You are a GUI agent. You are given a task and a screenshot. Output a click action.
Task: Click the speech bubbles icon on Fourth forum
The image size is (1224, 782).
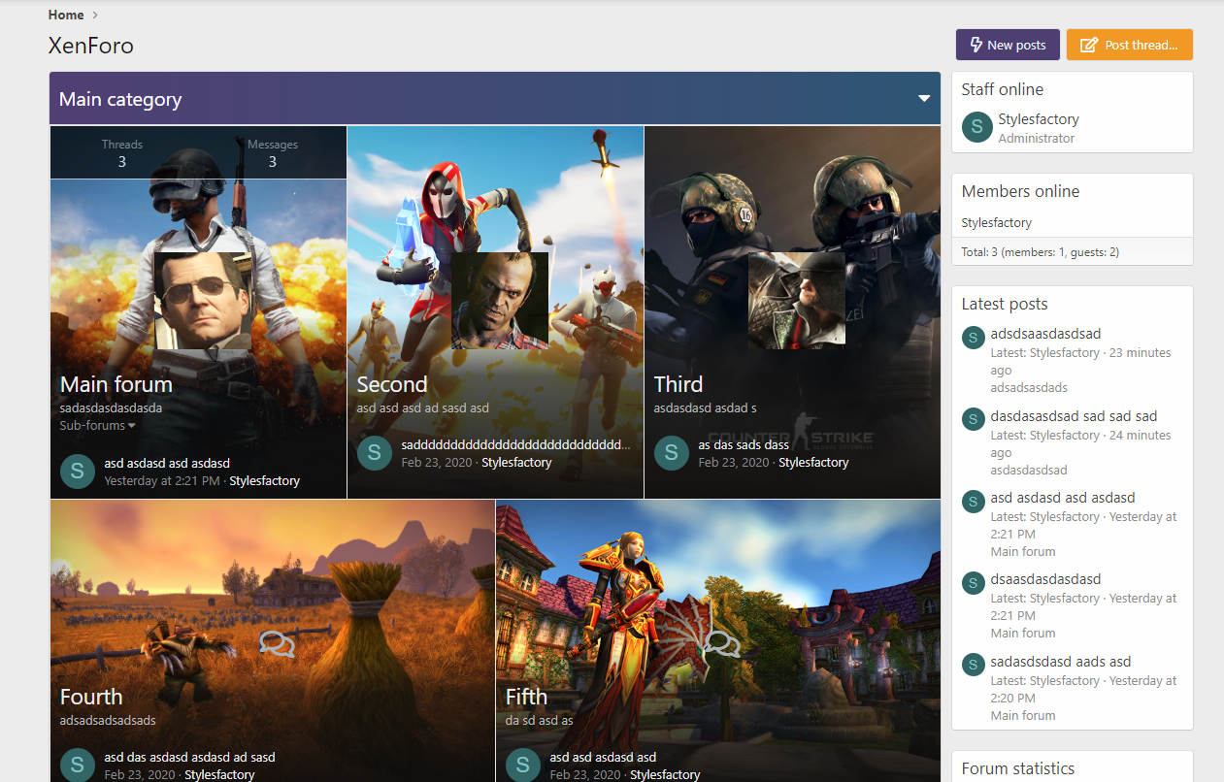tap(277, 643)
